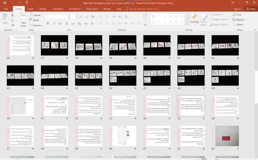Screen dimensions: 258x160
Task: Open the Select dropdown in Editing
Action: pos(239,25)
